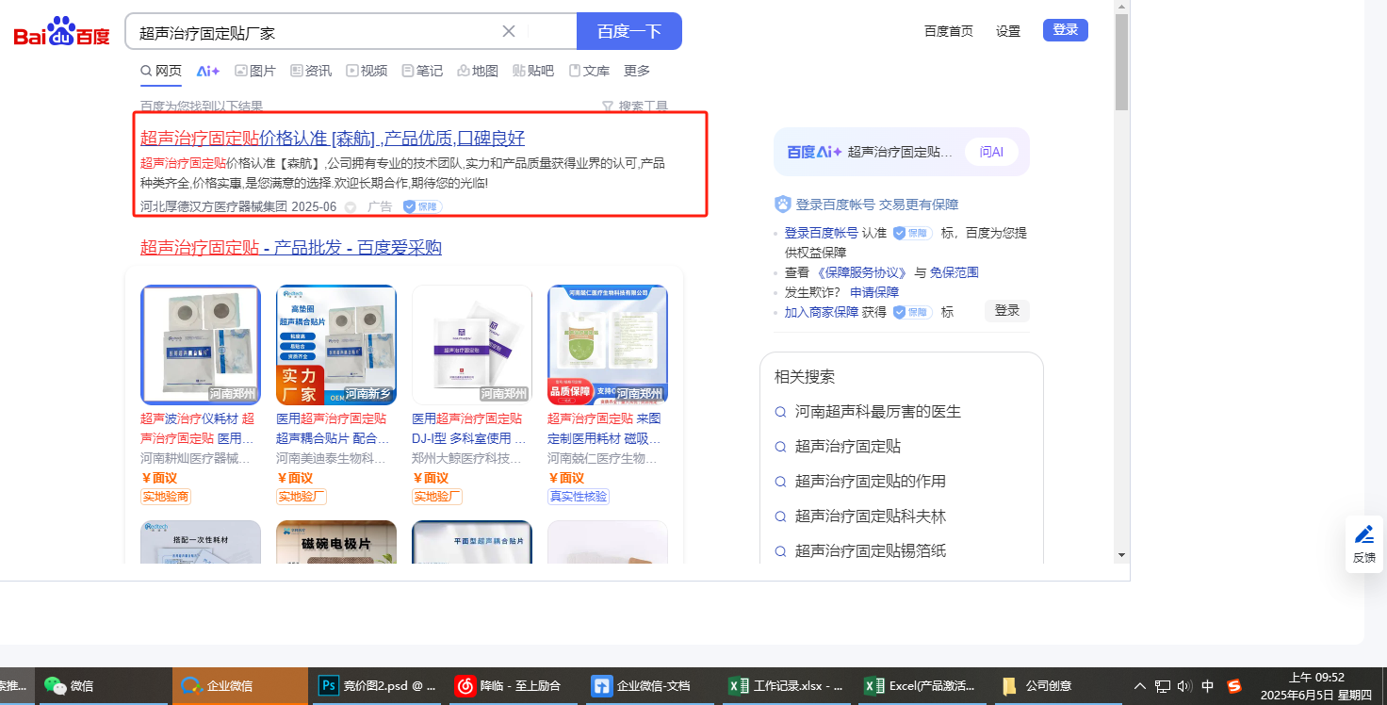This screenshot has width=1387, height=705.
Task: Switch to Photoshop 竞价图2.psd in taskbar
Action: coord(377,686)
